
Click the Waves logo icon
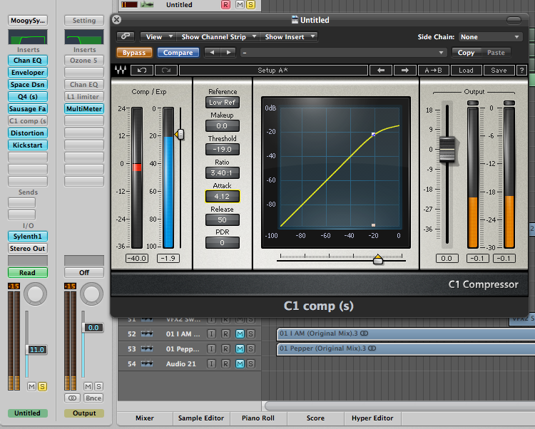pyautogui.click(x=121, y=71)
